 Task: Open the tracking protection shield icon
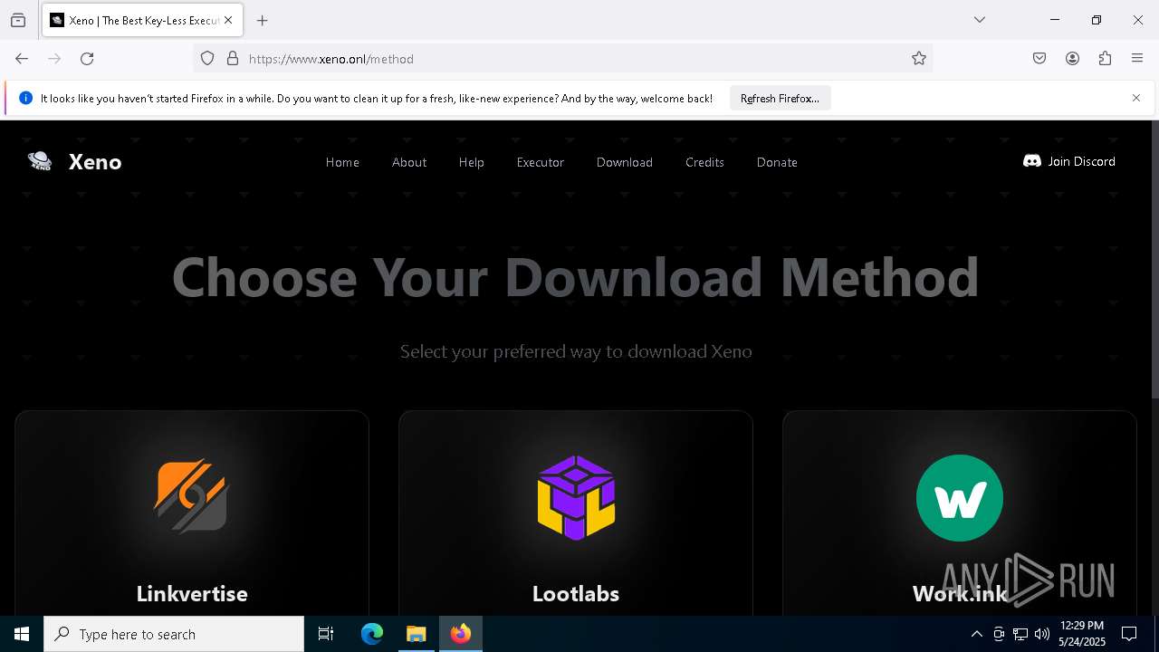[207, 59]
